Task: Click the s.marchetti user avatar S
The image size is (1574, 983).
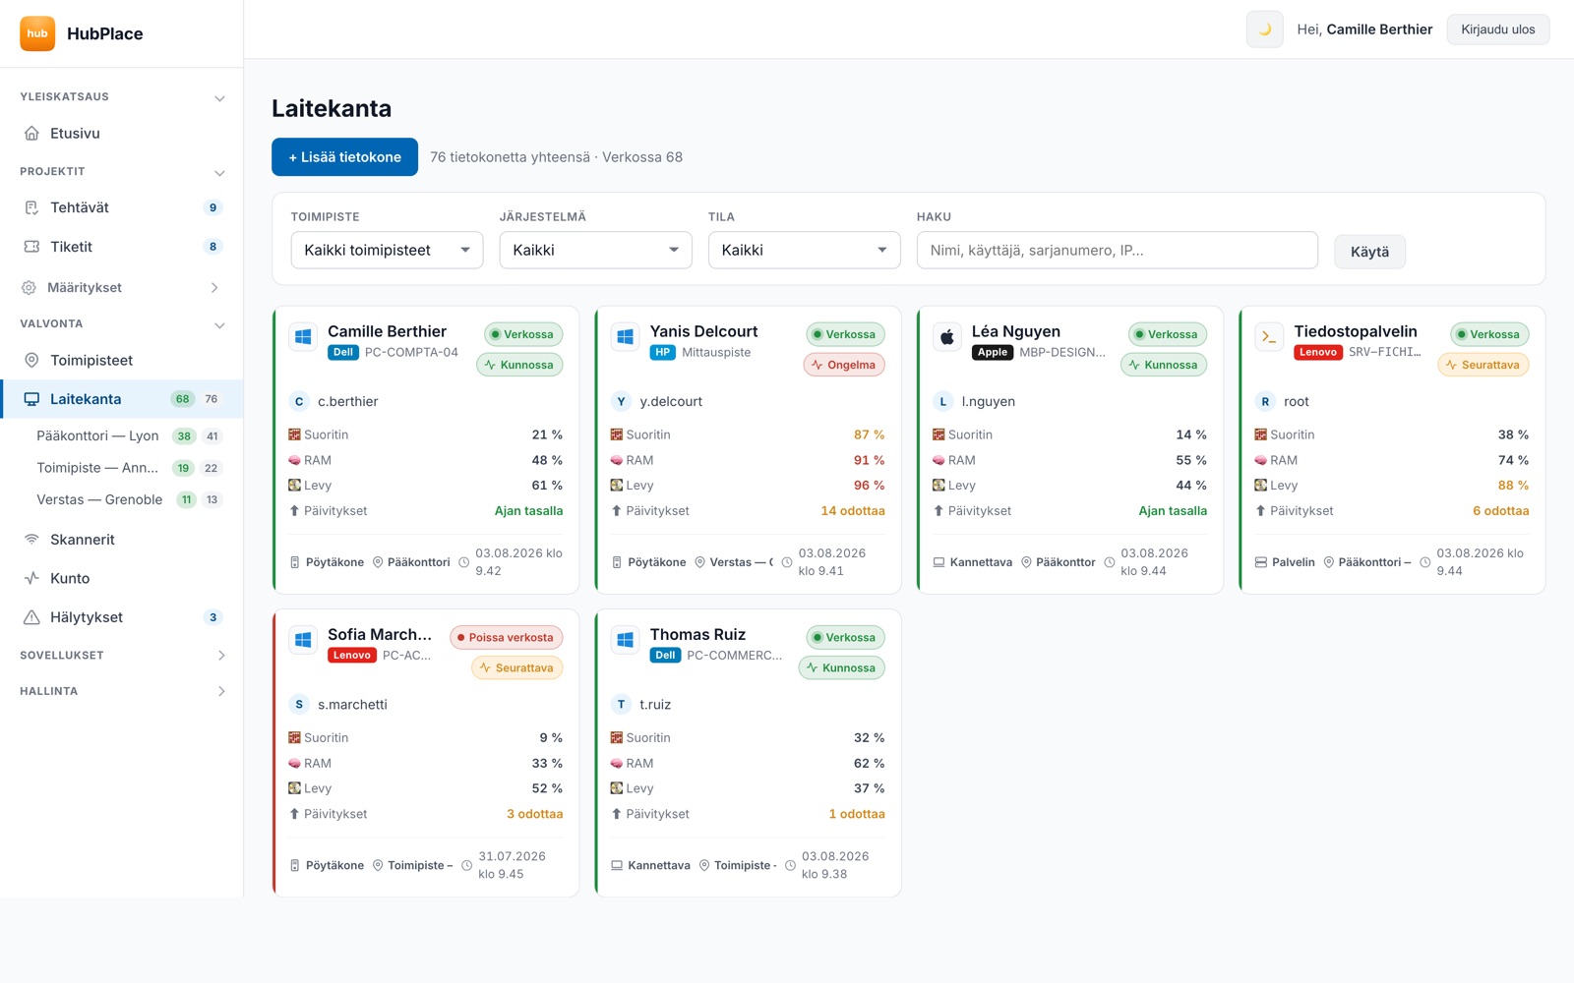Action: point(299,705)
